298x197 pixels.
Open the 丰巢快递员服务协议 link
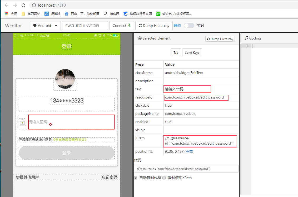[x=70, y=140]
